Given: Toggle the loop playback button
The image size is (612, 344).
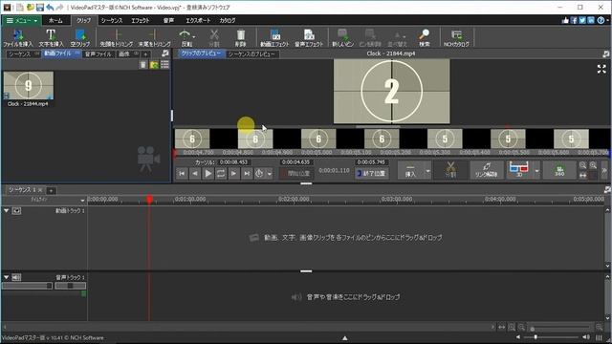Looking at the screenshot, I should (221, 174).
